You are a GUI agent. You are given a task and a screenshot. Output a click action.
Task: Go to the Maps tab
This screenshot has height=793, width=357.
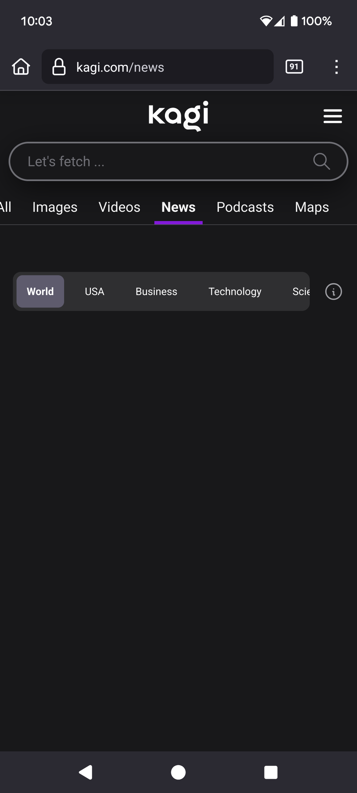pos(312,207)
